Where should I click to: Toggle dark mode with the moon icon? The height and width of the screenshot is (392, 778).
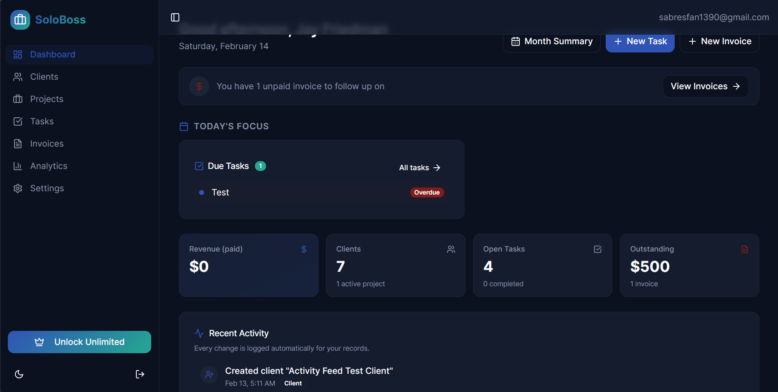pos(19,374)
